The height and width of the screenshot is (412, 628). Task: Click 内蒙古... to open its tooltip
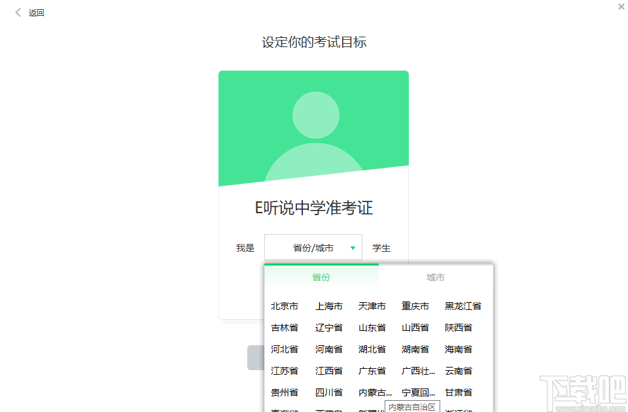pos(373,392)
